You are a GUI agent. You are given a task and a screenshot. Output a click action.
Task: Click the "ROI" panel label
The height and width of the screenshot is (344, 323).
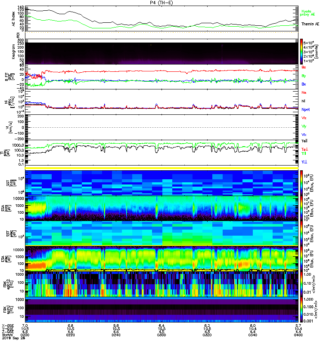[18, 35]
